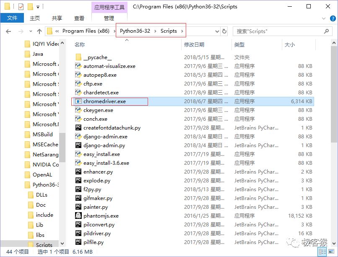
Task: Switch to the 共享 ribbon tab
Action: pos(57,18)
